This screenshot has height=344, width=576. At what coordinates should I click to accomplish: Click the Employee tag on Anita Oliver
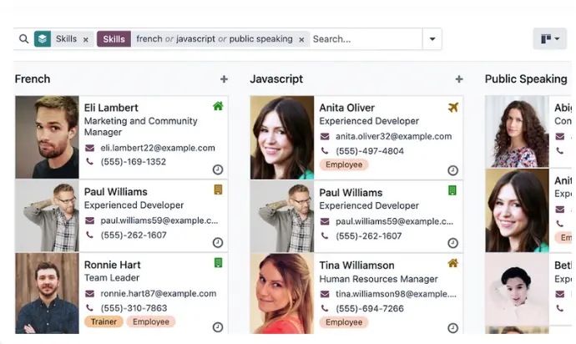coord(344,164)
